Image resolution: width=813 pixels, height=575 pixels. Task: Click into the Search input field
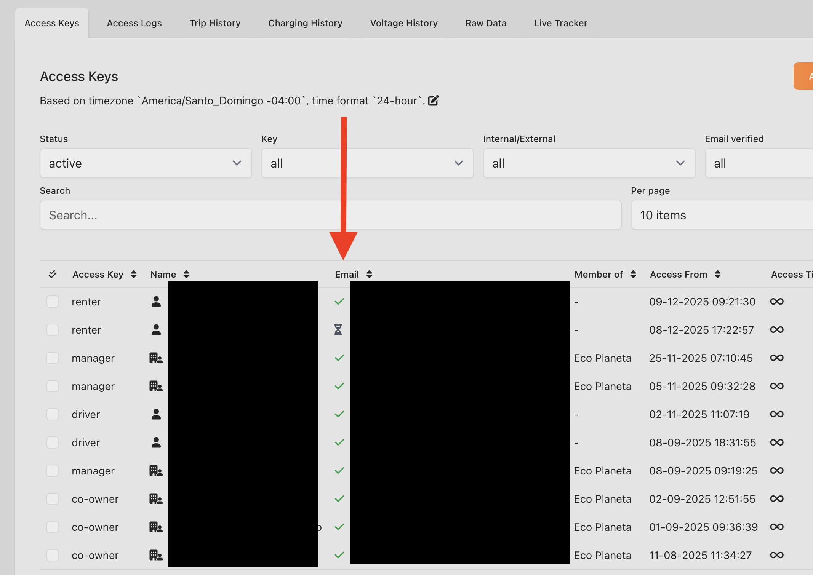(330, 215)
